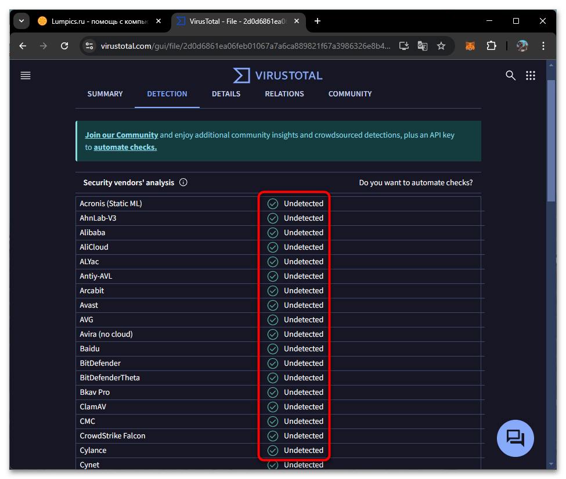The image size is (566, 479).
Task: Click the page vertical scrollbar thumb
Action: pyautogui.click(x=551, y=141)
